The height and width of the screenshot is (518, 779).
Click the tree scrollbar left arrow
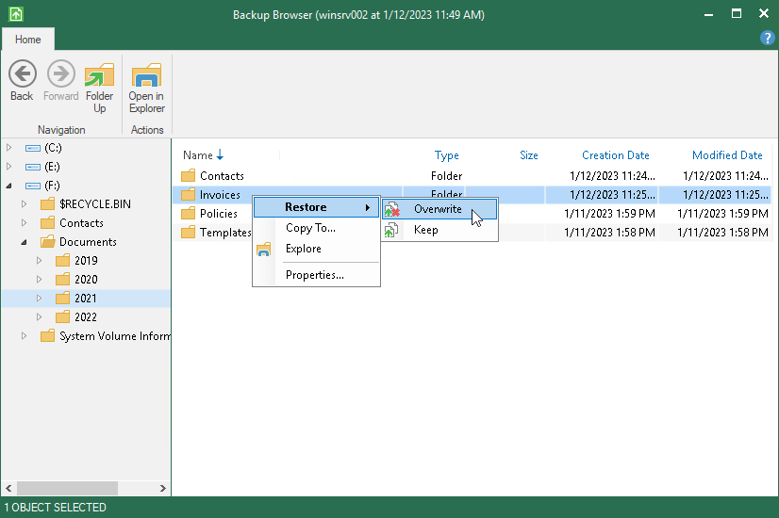click(x=8, y=488)
